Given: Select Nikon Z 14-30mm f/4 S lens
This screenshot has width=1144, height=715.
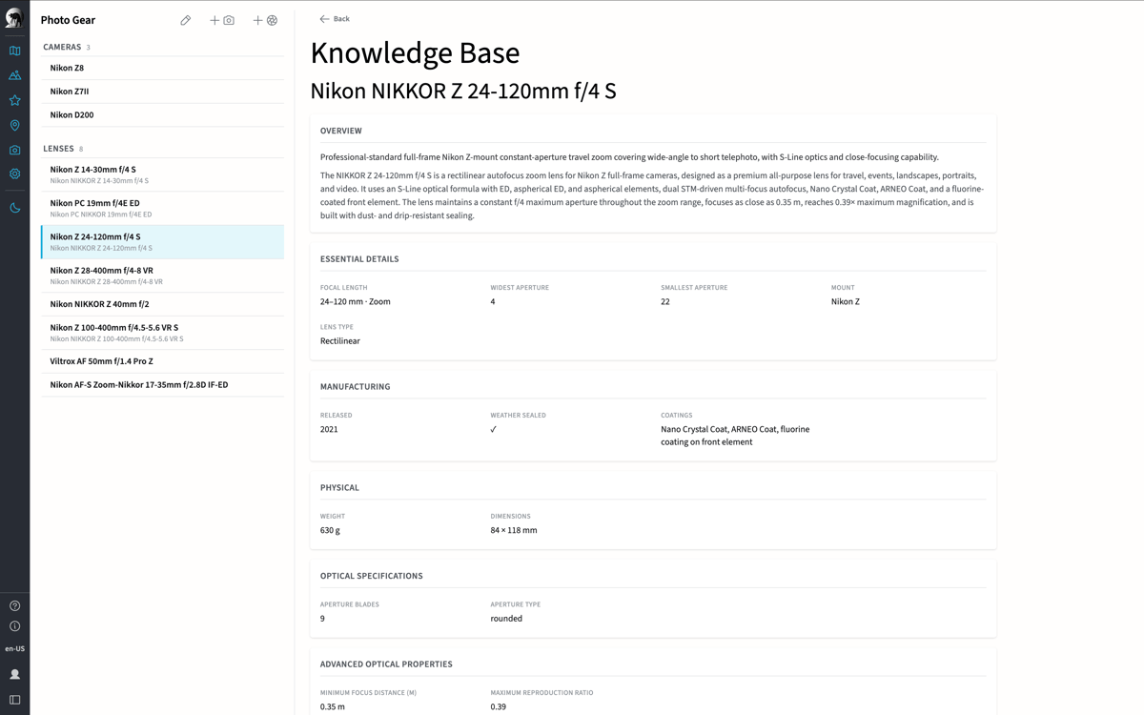Looking at the screenshot, I should [162, 174].
